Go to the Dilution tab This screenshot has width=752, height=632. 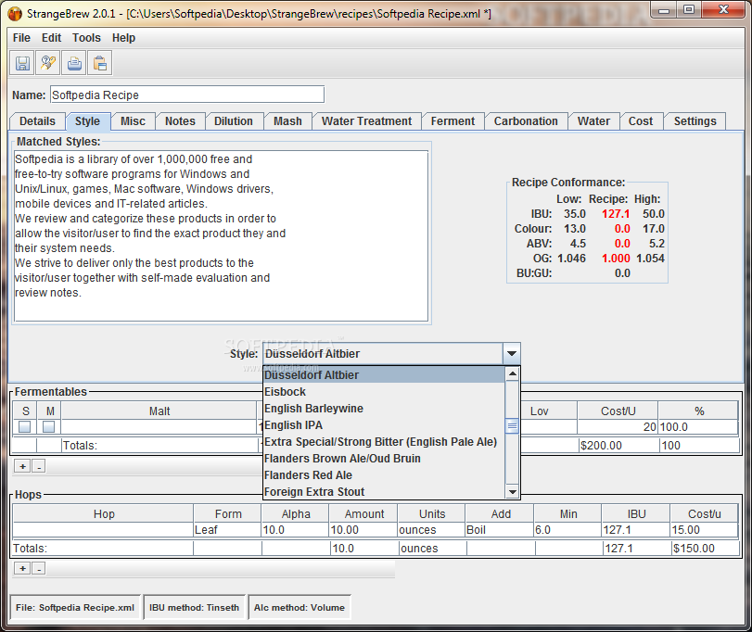[x=234, y=121]
